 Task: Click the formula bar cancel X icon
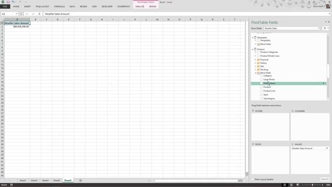[x=27, y=14]
